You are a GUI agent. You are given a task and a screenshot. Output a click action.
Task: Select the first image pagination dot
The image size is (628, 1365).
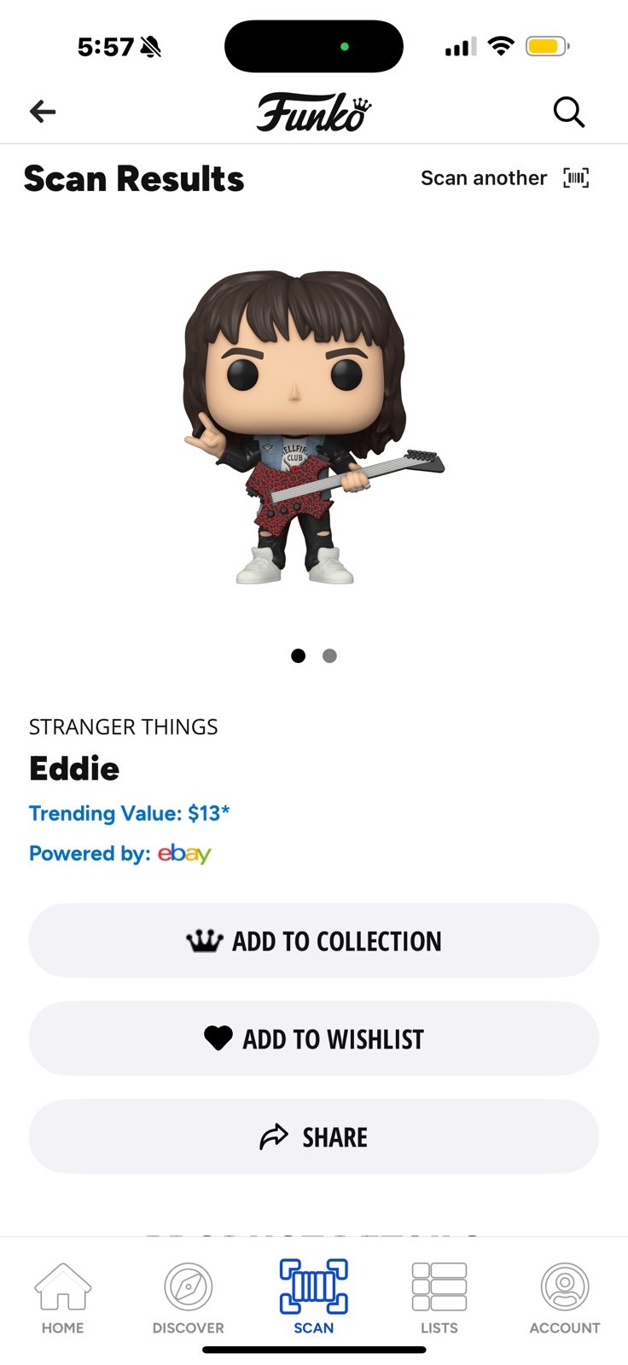click(298, 655)
